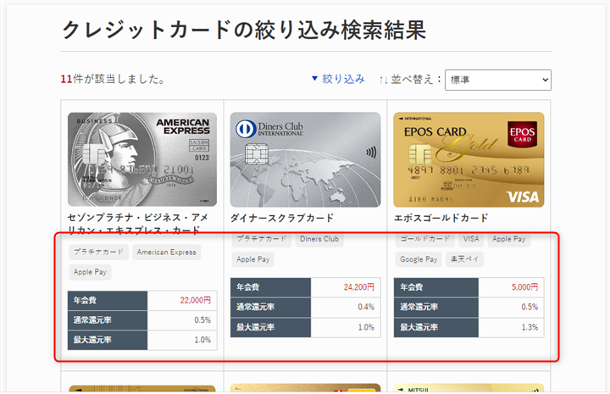Image resolution: width=610 pixels, height=394 pixels.
Task: Click the Diners Club card image
Action: pyautogui.click(x=305, y=159)
